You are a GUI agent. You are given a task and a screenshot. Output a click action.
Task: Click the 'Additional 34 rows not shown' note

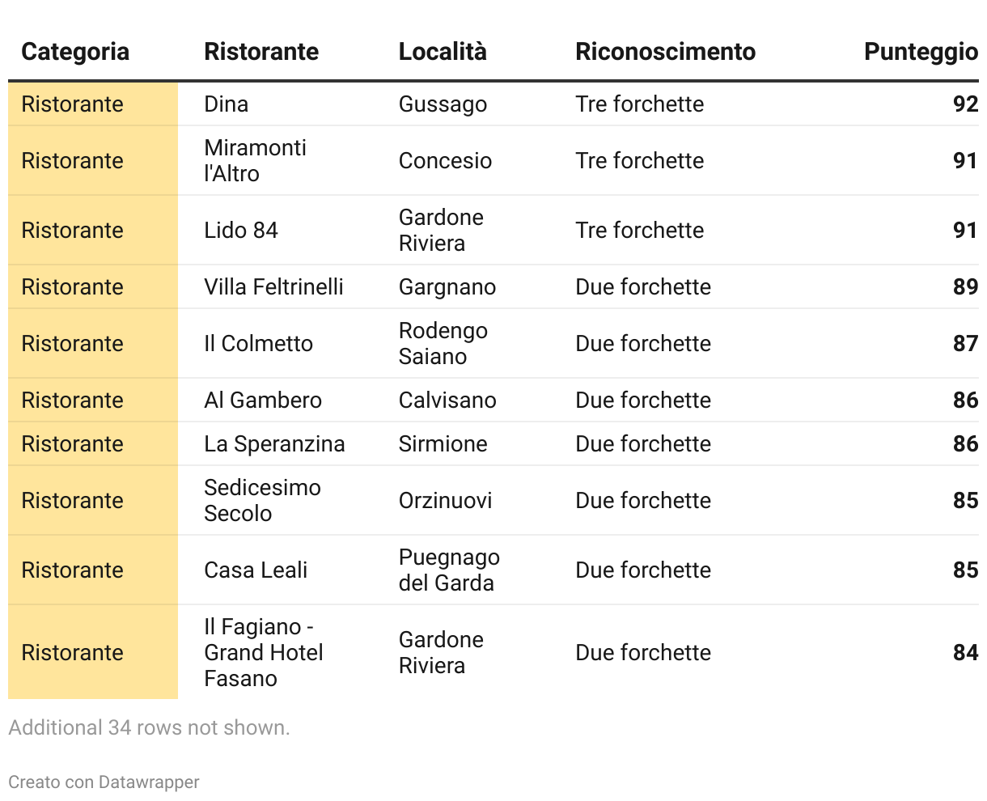click(x=149, y=727)
